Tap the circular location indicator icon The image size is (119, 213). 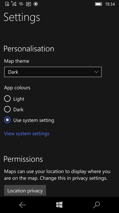coord(36,4)
